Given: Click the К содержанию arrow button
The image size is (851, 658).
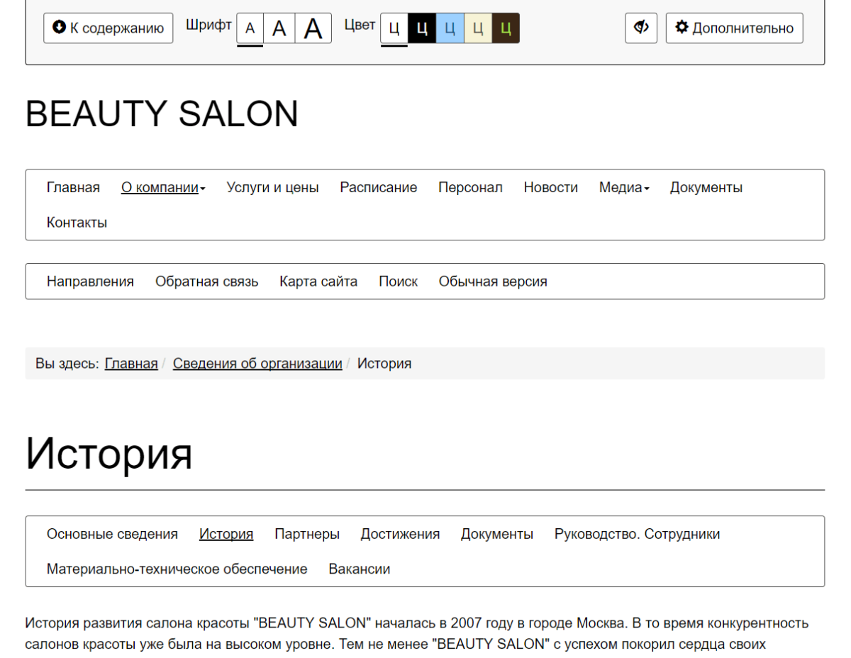Looking at the screenshot, I should tap(109, 28).
